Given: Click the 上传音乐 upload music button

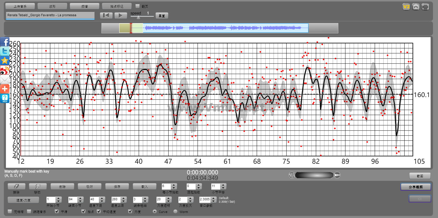Looking at the screenshot, I should point(20,6).
